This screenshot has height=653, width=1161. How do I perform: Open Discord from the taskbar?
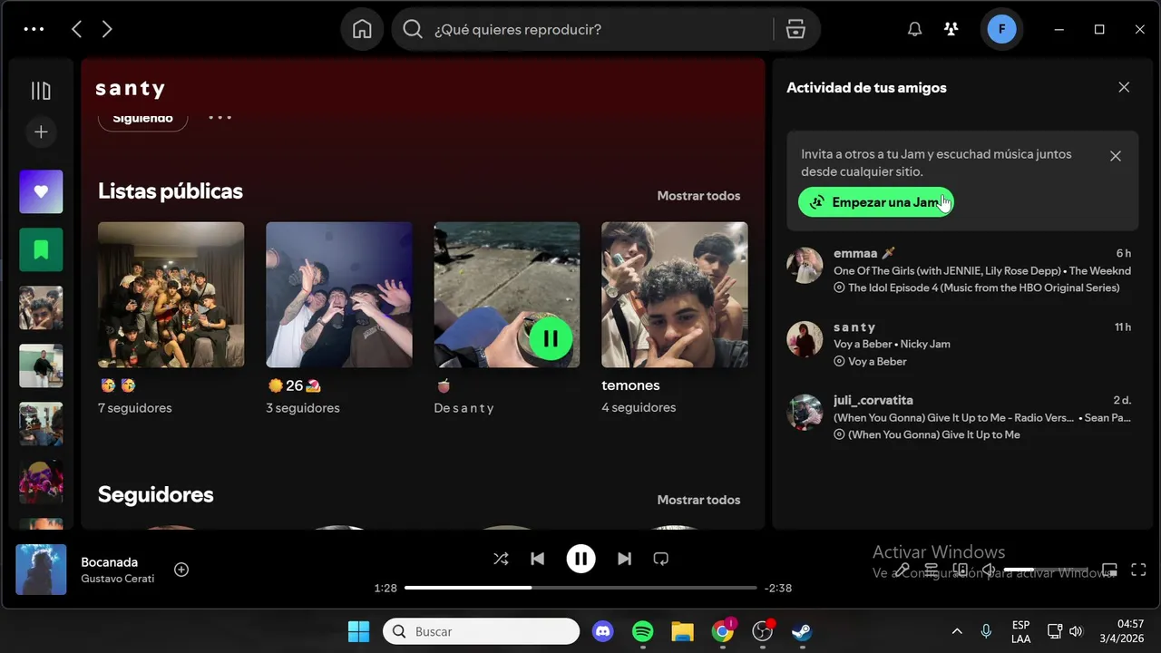[x=603, y=631]
